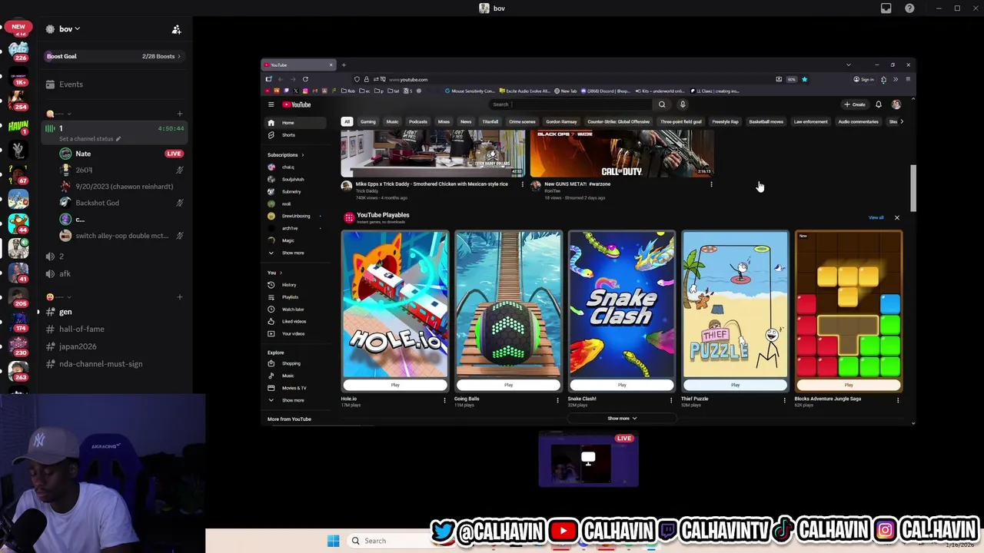Click the YouTube search magnifier button
Image resolution: width=984 pixels, height=553 pixels.
click(662, 104)
